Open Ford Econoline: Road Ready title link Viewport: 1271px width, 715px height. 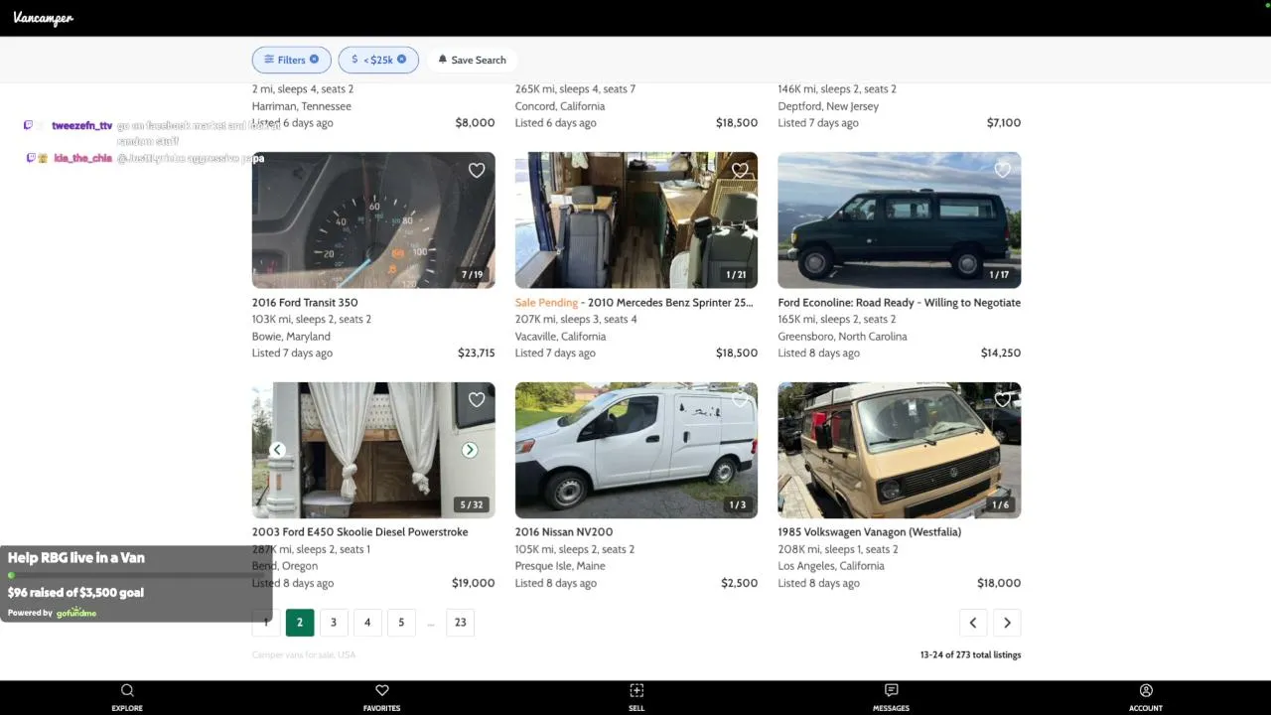click(x=900, y=303)
